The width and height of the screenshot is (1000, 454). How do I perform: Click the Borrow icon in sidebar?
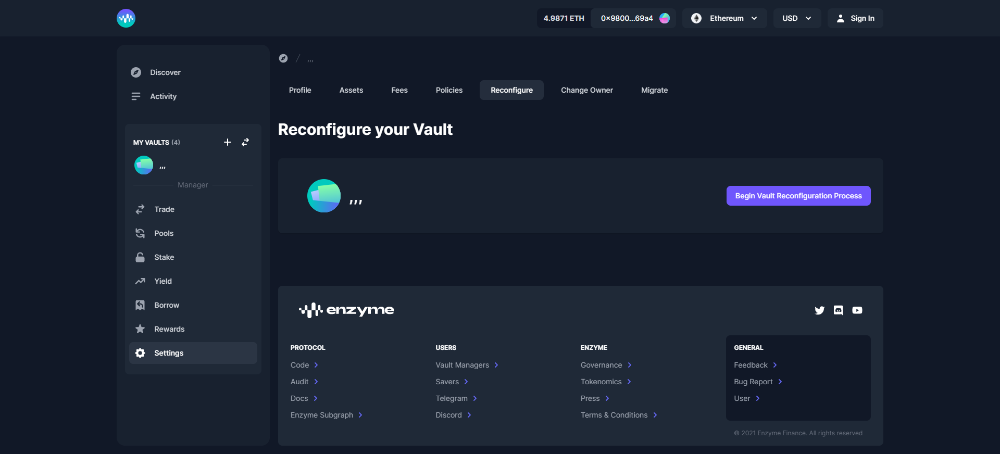(x=140, y=305)
